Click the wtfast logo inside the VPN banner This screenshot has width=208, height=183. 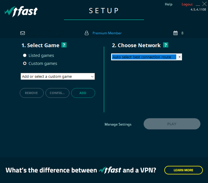tap(110, 170)
